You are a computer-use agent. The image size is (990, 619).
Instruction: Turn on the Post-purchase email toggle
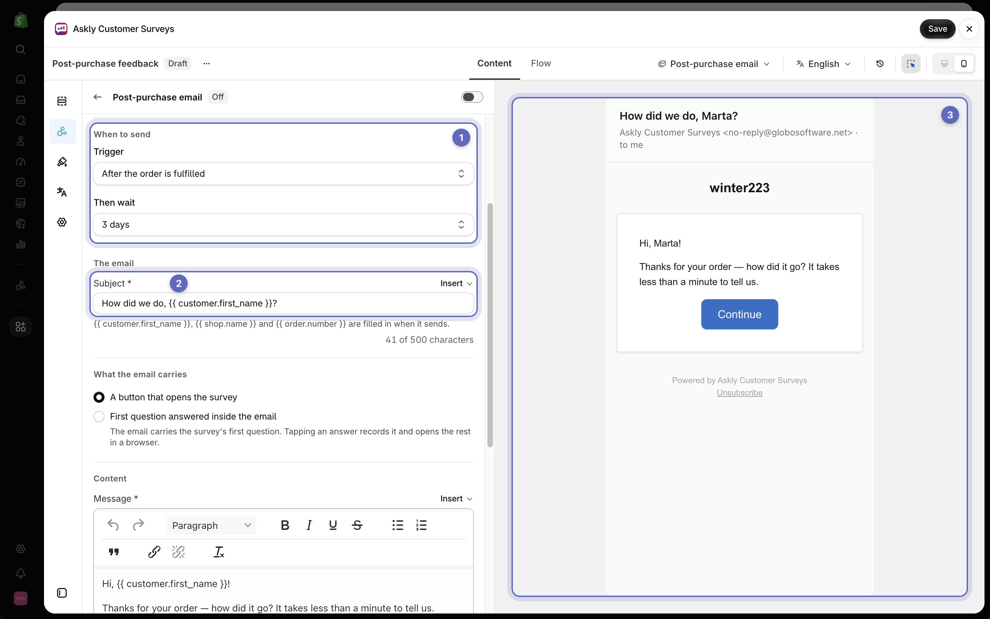tap(472, 97)
